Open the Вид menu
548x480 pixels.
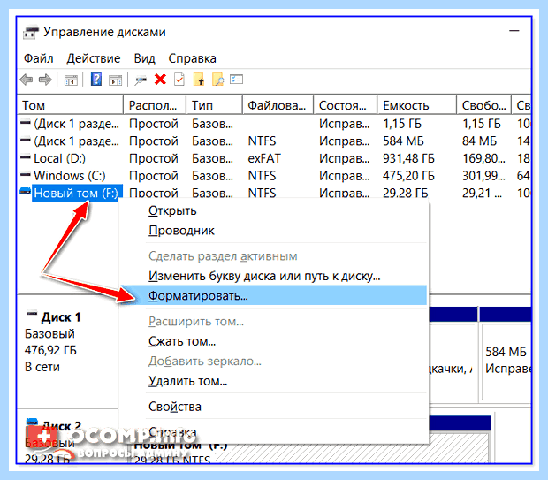144,58
